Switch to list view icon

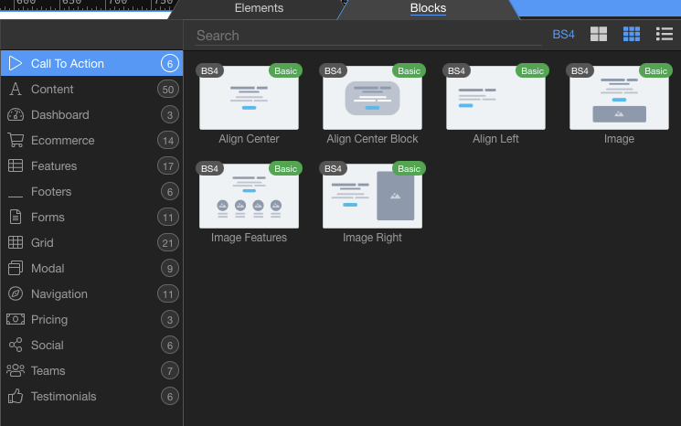(x=665, y=35)
